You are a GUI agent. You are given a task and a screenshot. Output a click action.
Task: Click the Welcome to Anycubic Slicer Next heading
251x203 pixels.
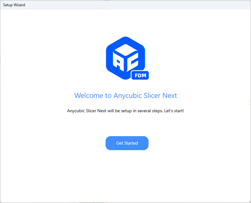[x=125, y=95]
